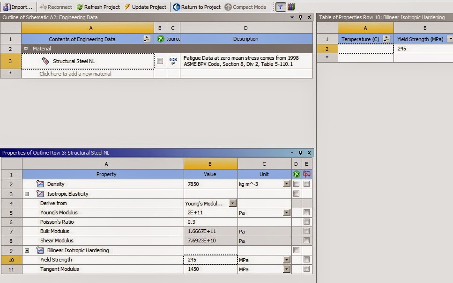
Task: Open the Yield Strength MPa unit dropdown
Action: pos(287,260)
